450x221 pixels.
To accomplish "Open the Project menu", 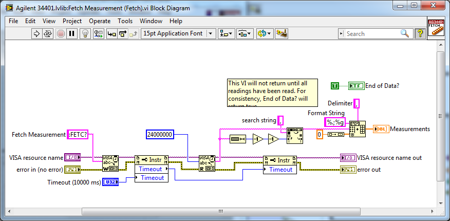I will click(72, 21).
